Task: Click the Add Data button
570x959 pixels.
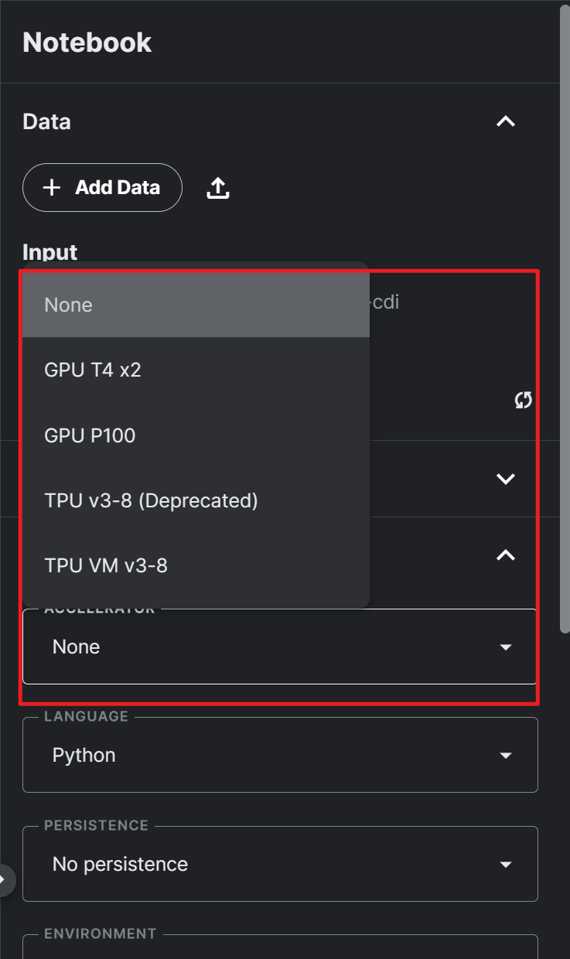Action: click(x=102, y=187)
